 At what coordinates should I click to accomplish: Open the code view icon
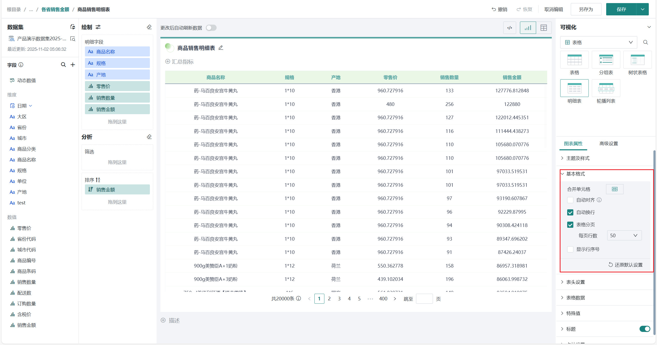pyautogui.click(x=509, y=28)
